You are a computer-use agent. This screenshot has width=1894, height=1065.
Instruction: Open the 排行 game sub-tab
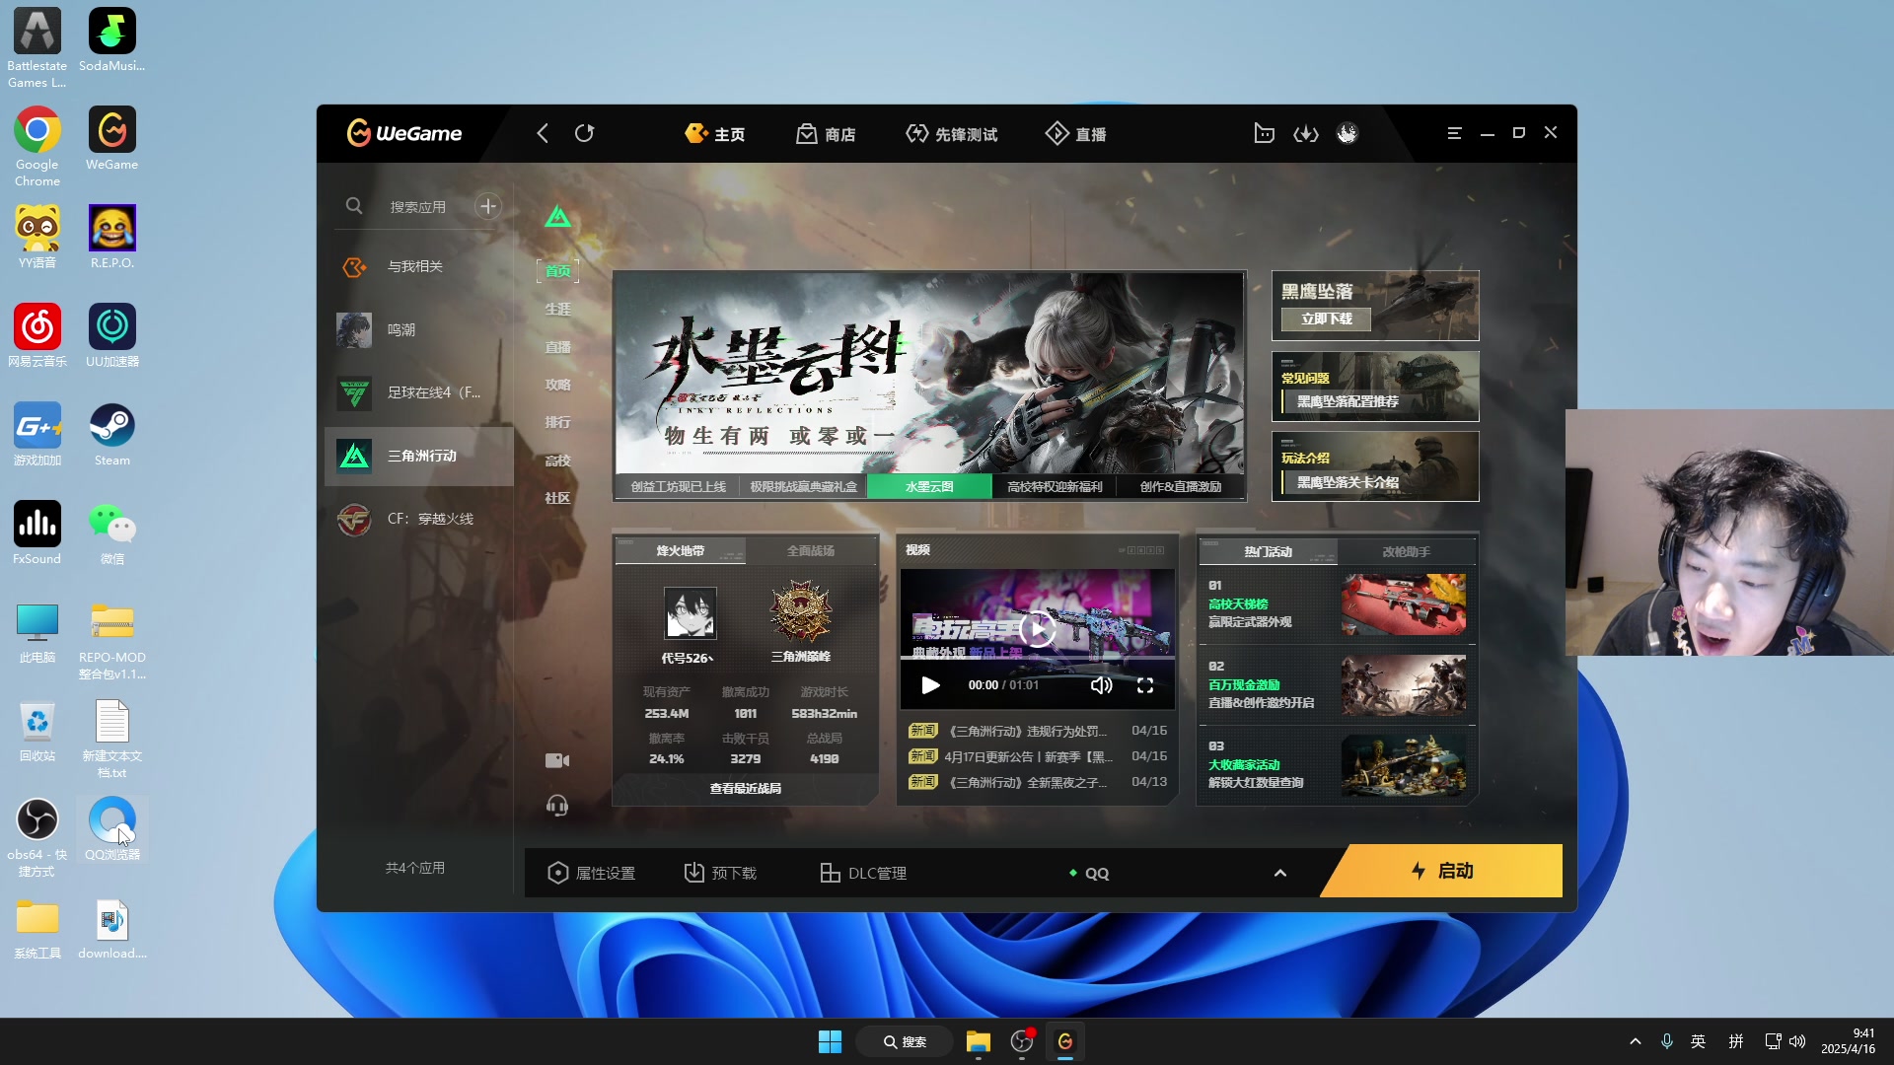(558, 423)
